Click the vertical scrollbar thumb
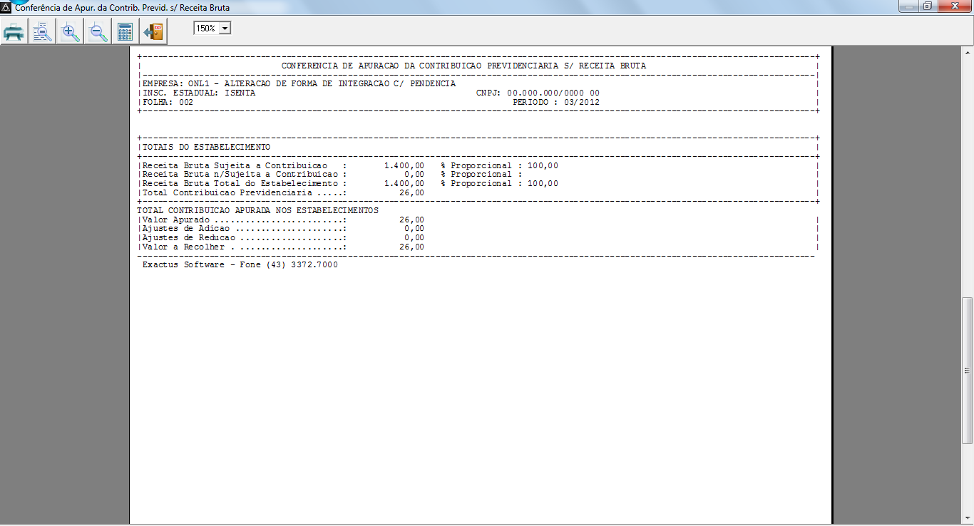Viewport: 974px width, 526px height. point(968,371)
